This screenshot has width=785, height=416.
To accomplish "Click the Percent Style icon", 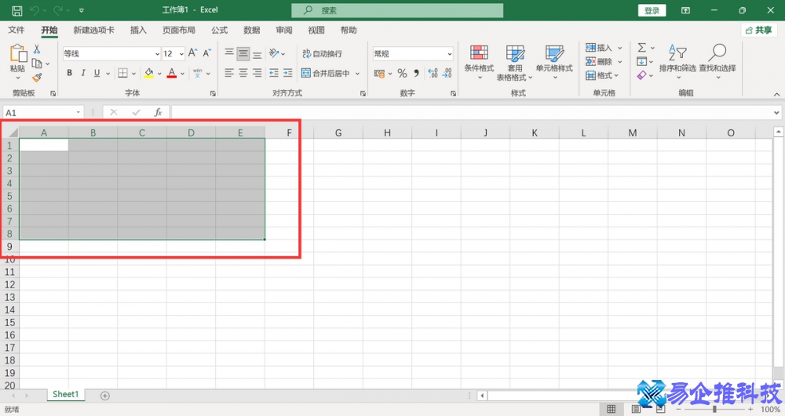I will point(402,73).
